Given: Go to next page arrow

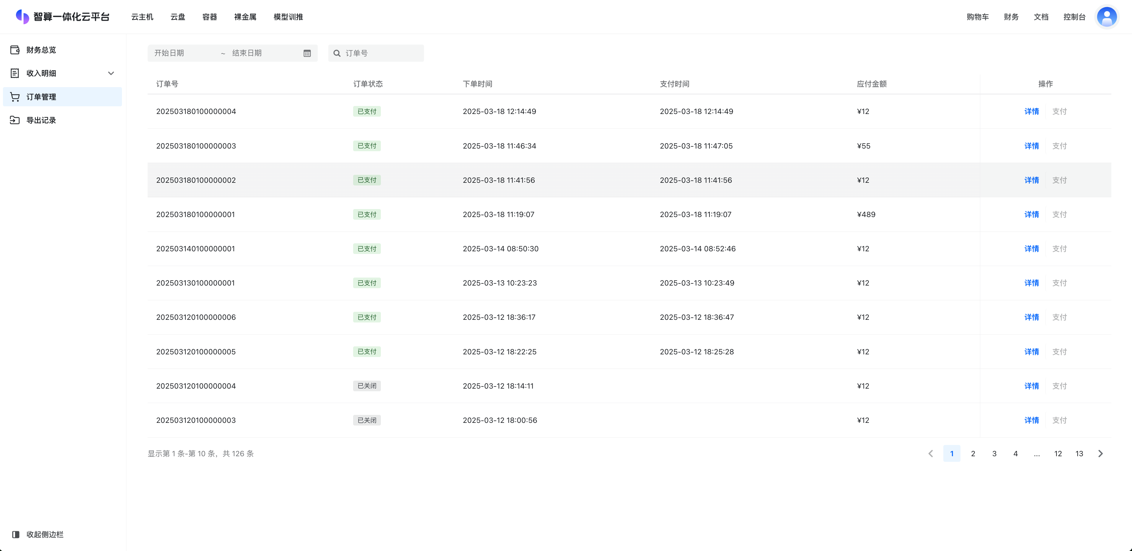Looking at the screenshot, I should click(1100, 454).
